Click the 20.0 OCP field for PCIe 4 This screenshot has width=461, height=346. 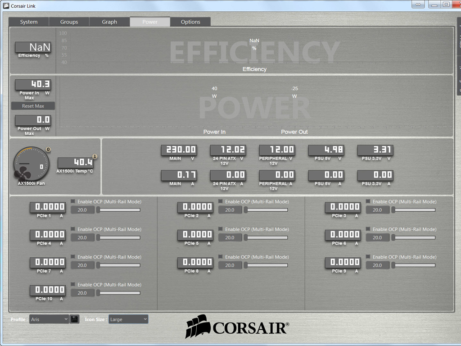82,237
